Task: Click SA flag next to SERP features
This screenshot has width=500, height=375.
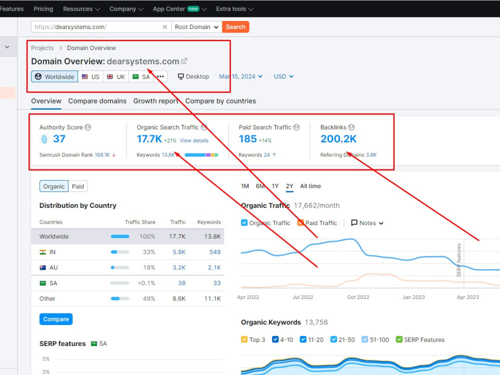Action: coord(94,344)
